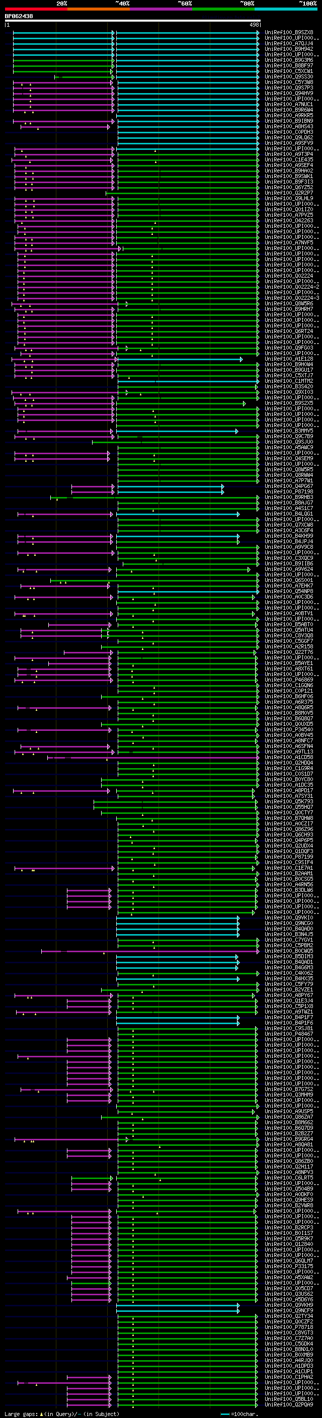Select hit label UniRef100_P34540
Screen dimensions: 322x1418
(289, 730)
